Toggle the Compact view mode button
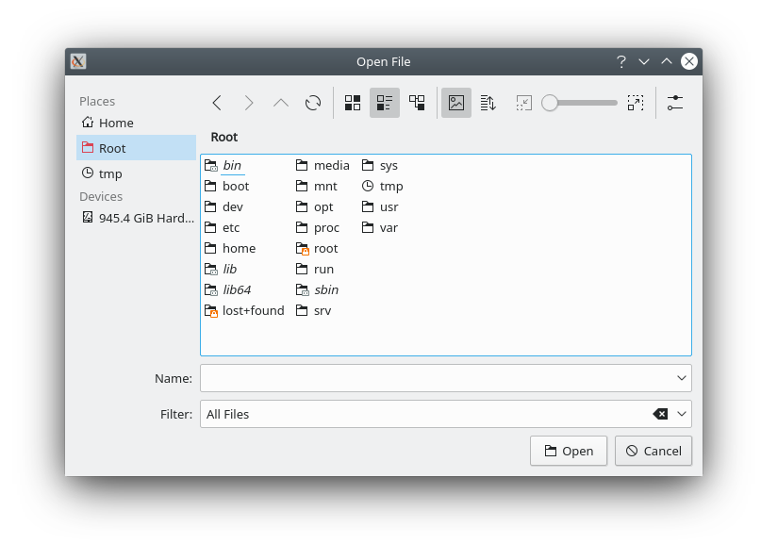This screenshot has height=544, width=761. pyautogui.click(x=385, y=103)
